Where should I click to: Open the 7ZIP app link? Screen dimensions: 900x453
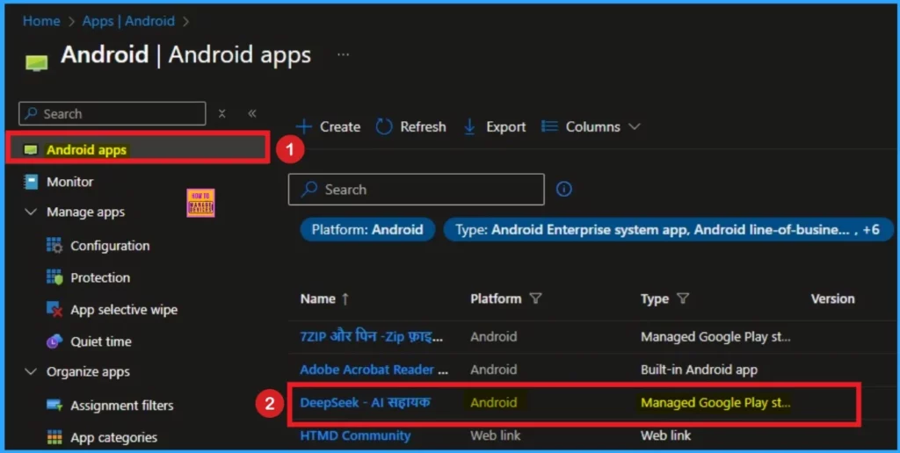pyautogui.click(x=372, y=336)
